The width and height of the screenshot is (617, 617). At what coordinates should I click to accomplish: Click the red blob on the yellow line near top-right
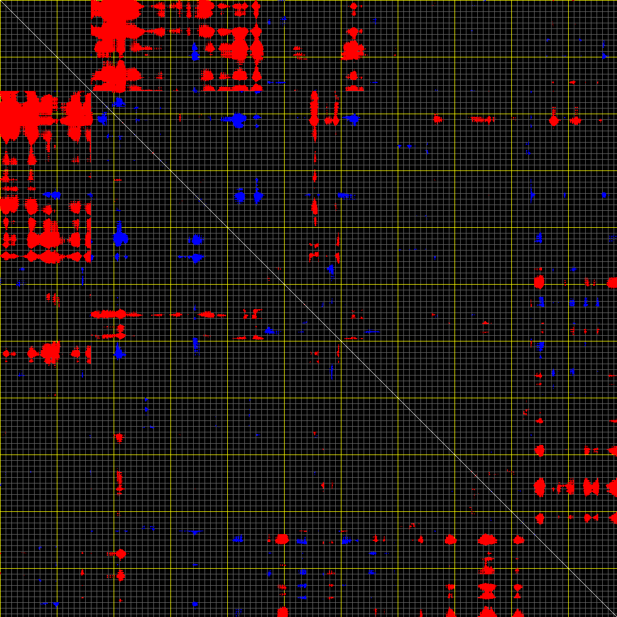coord(554,120)
